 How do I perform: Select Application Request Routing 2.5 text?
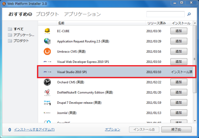pos(83,41)
